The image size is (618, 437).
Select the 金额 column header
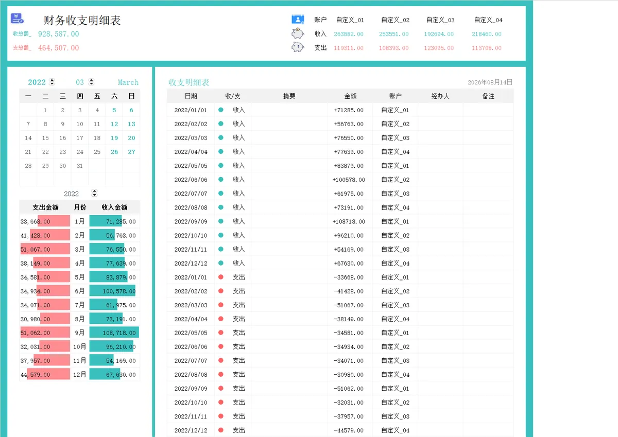click(x=350, y=96)
